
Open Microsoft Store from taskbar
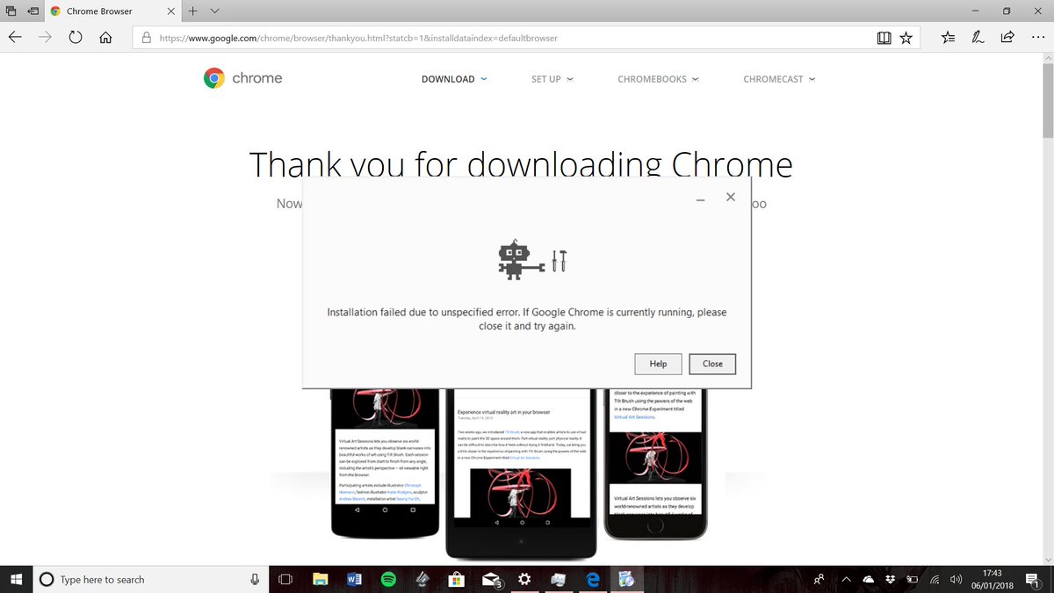456,579
